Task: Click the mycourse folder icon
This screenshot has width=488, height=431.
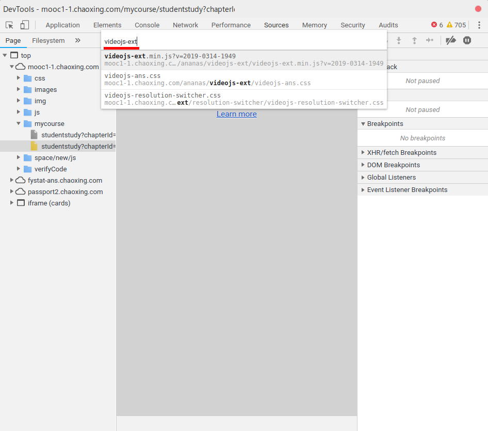Action: pos(28,124)
